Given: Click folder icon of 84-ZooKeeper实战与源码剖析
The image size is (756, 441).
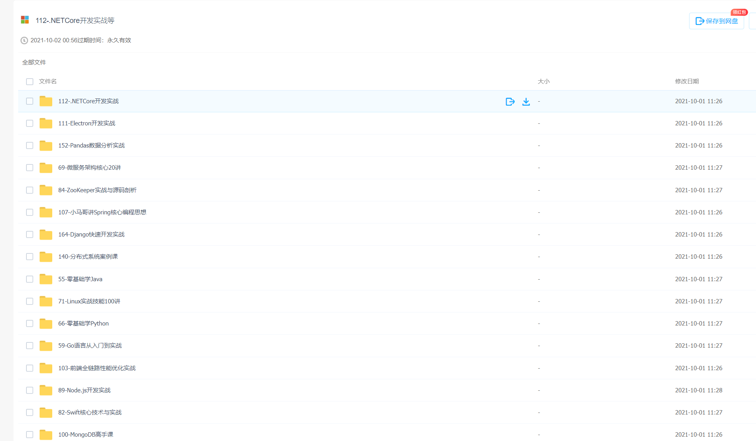Looking at the screenshot, I should pos(46,190).
